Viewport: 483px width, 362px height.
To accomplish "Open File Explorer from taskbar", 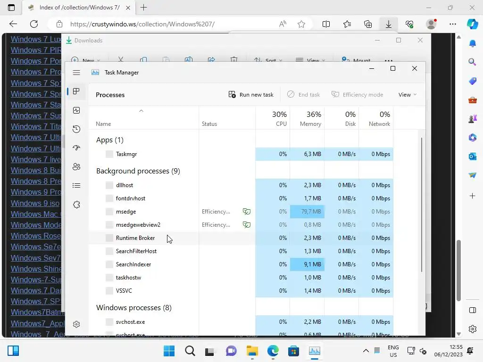I will (x=252, y=351).
